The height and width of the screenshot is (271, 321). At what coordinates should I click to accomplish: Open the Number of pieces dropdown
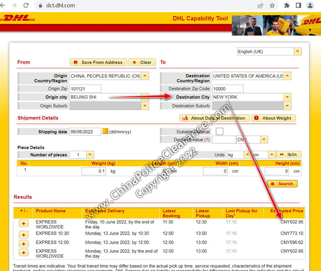[90, 155]
